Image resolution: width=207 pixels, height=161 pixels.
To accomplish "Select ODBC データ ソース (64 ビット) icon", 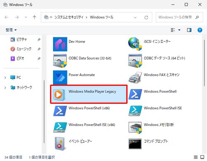I will point(135,61).
